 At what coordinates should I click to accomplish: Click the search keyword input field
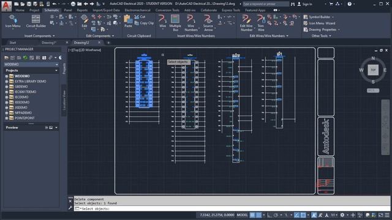pos(266,4)
